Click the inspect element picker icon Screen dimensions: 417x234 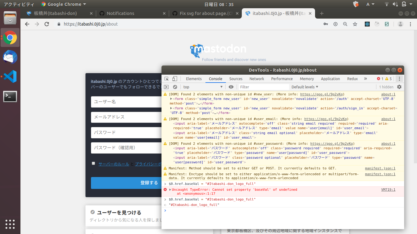[x=167, y=79]
